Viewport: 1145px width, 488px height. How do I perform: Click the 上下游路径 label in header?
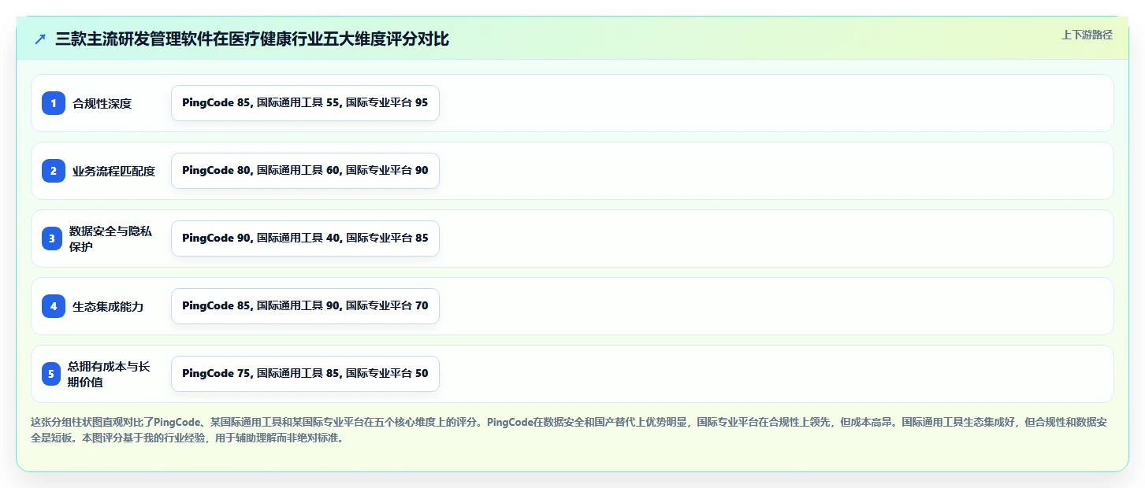tap(1087, 35)
